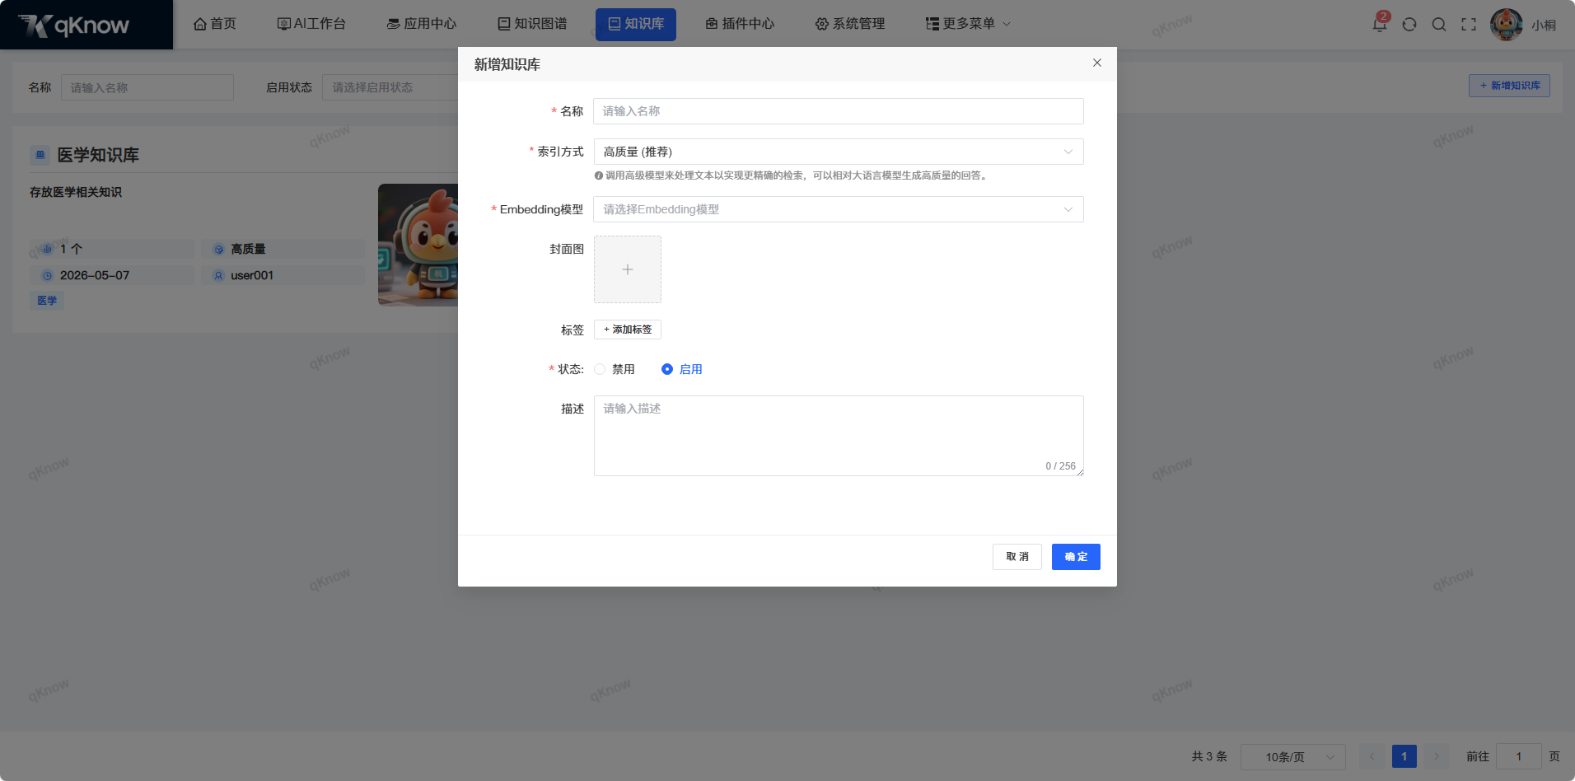The height and width of the screenshot is (781, 1575).
Task: Click the qKnow logo
Action: pos(74,25)
